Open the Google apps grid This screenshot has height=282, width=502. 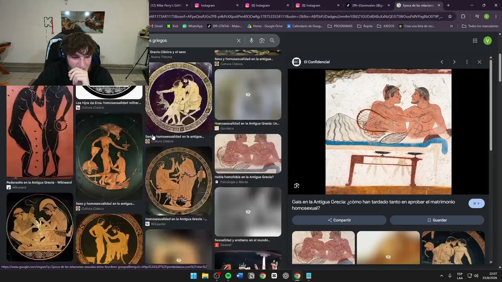(x=475, y=41)
